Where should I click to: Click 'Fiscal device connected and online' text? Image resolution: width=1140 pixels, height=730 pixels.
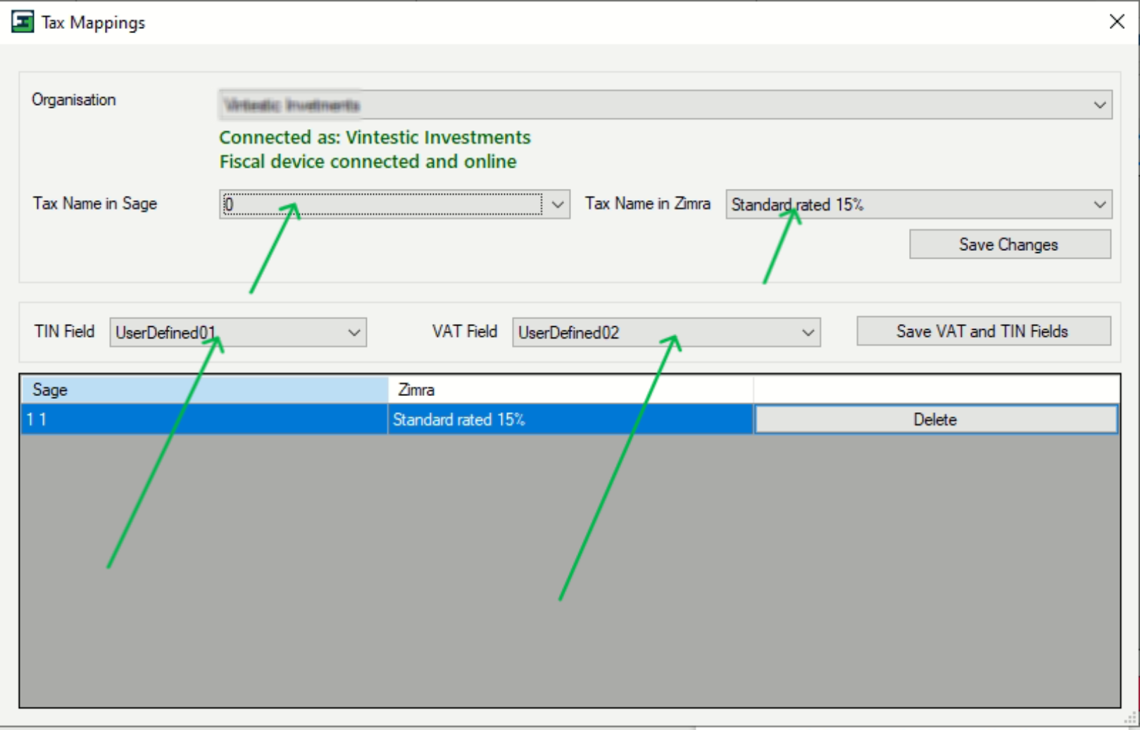click(368, 161)
